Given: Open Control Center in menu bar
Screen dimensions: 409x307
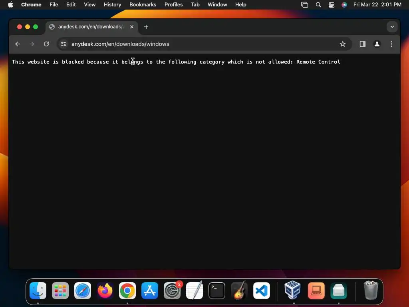Looking at the screenshot, I should (331, 5).
